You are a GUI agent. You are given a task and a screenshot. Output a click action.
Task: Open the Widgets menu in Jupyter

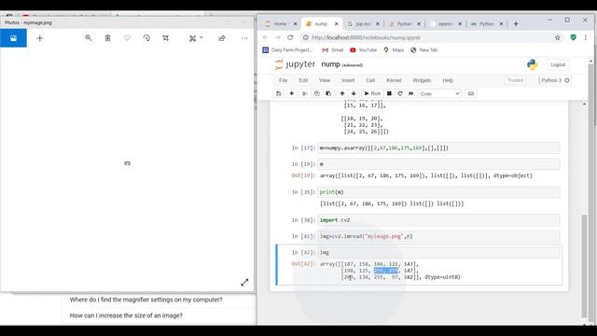pyautogui.click(x=422, y=80)
